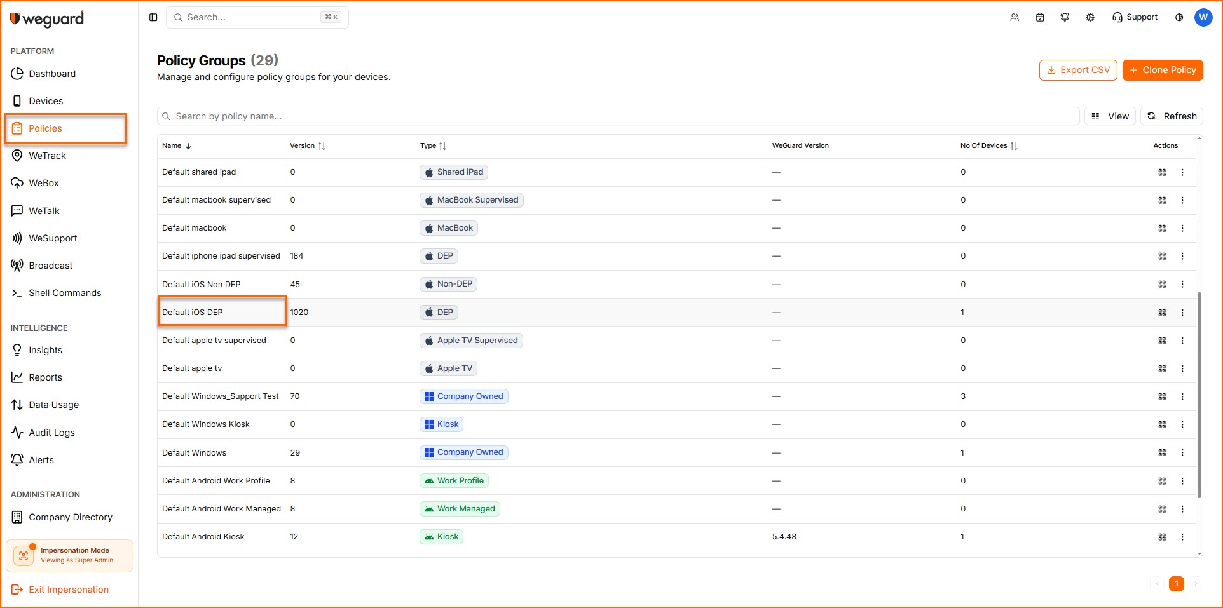
Task: Open the users icon in header
Action: click(1015, 17)
